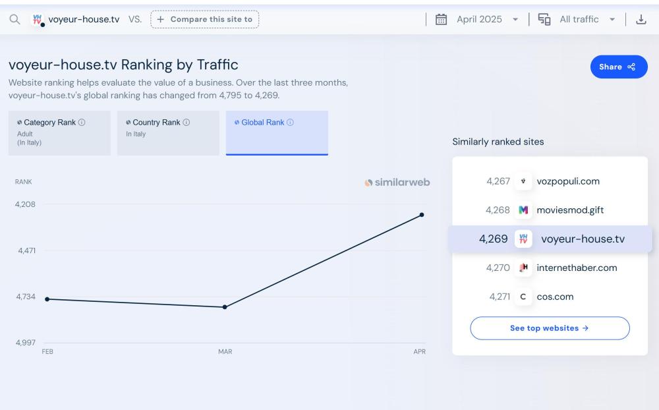Click the info icon next to Country Rank

(x=186, y=123)
